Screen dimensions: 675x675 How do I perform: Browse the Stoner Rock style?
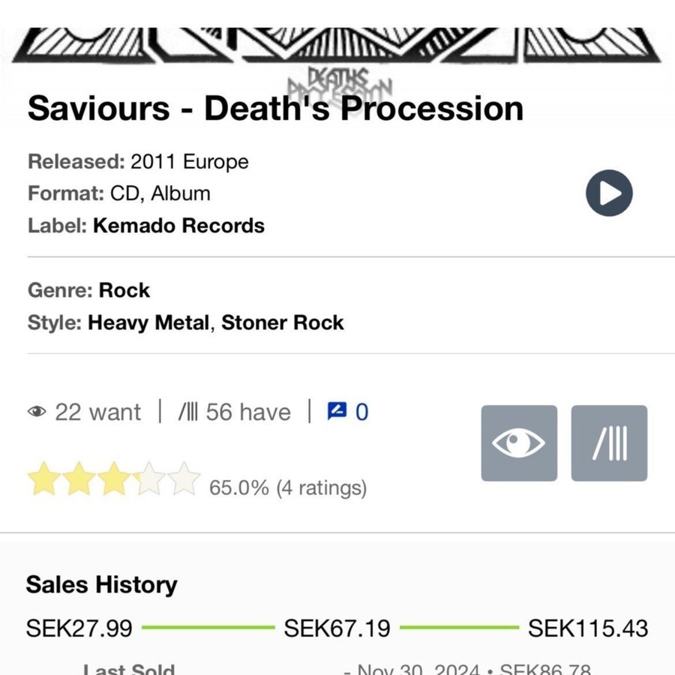coord(283,322)
